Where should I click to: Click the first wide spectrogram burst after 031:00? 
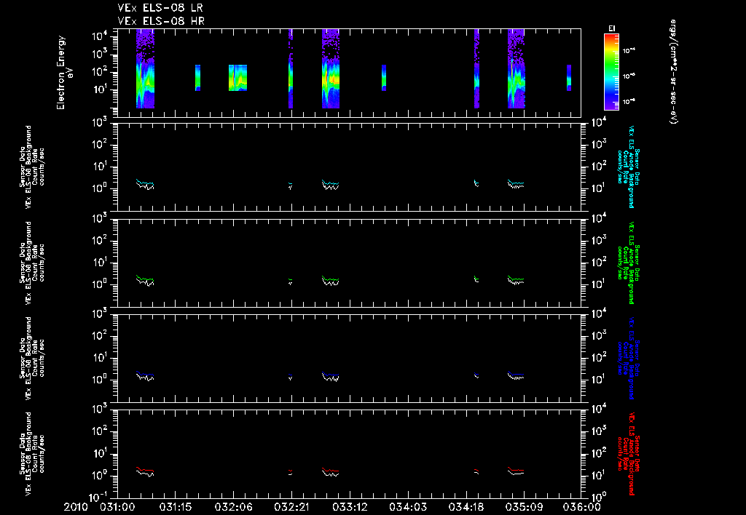click(145, 69)
